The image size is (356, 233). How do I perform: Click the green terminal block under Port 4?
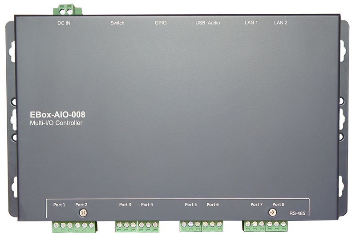pos(148,226)
